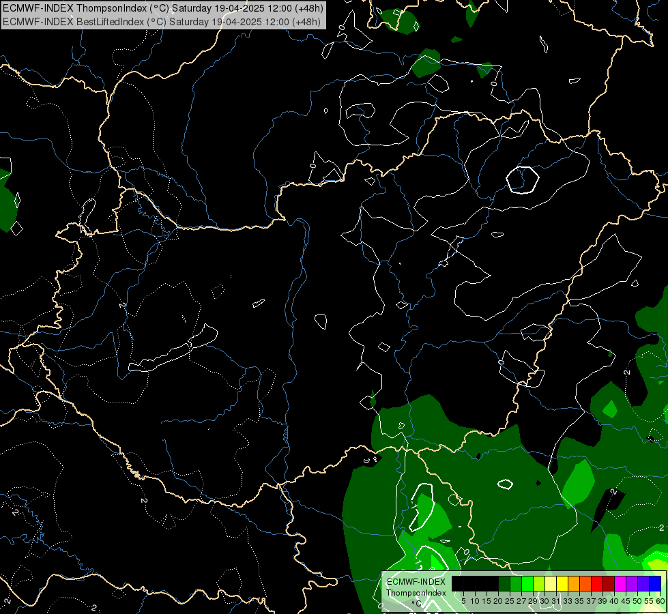Select medium green 25-27 legend swatch

point(515,583)
